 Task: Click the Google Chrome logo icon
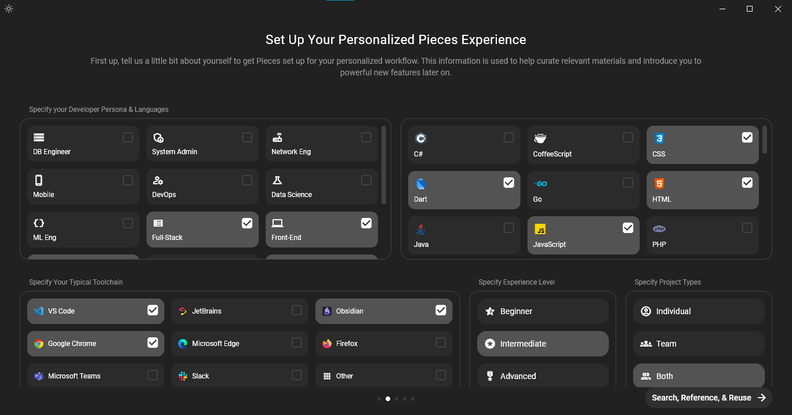39,344
